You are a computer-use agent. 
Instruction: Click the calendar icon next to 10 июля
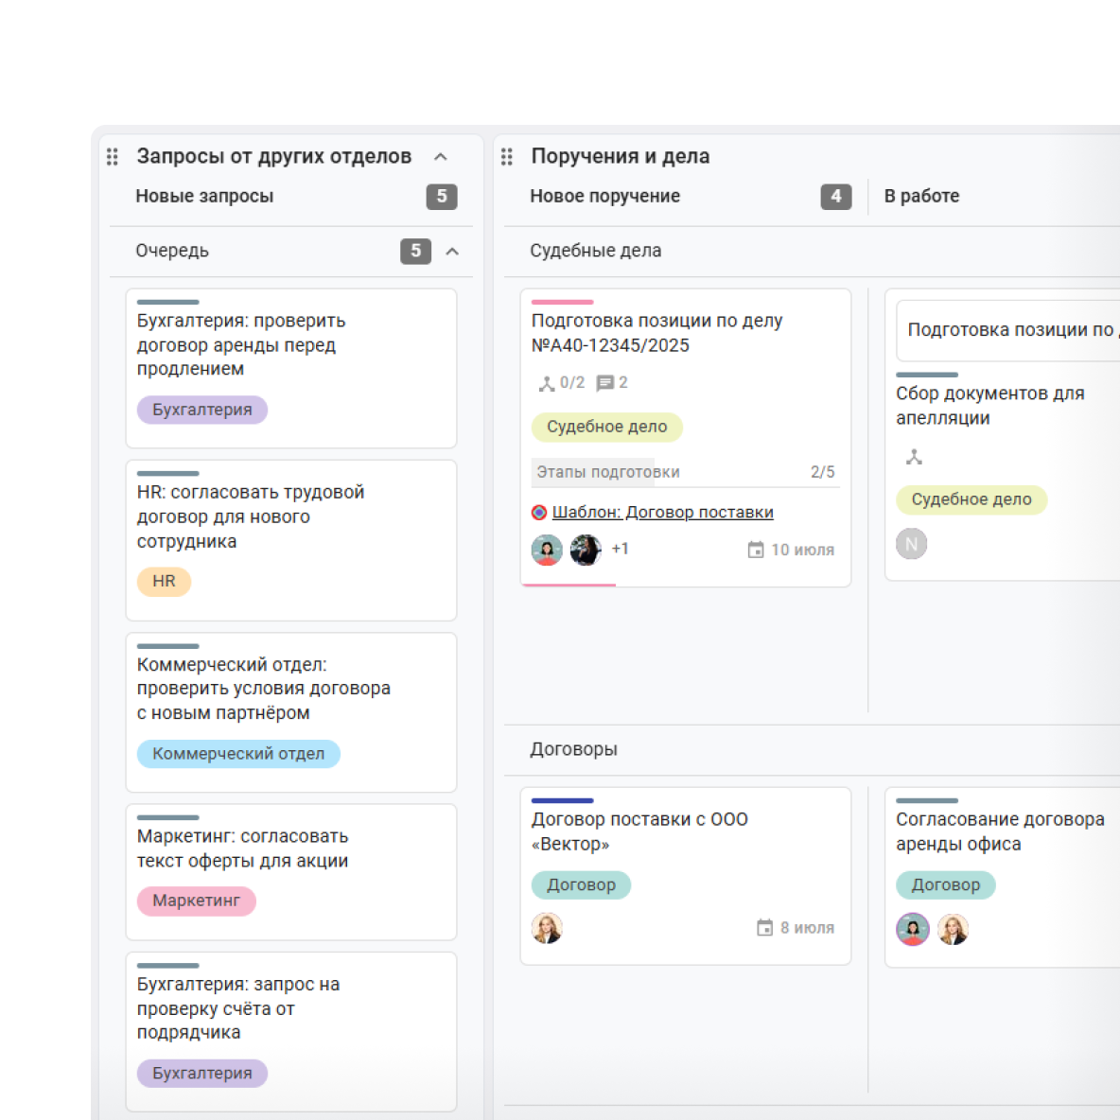coord(756,550)
